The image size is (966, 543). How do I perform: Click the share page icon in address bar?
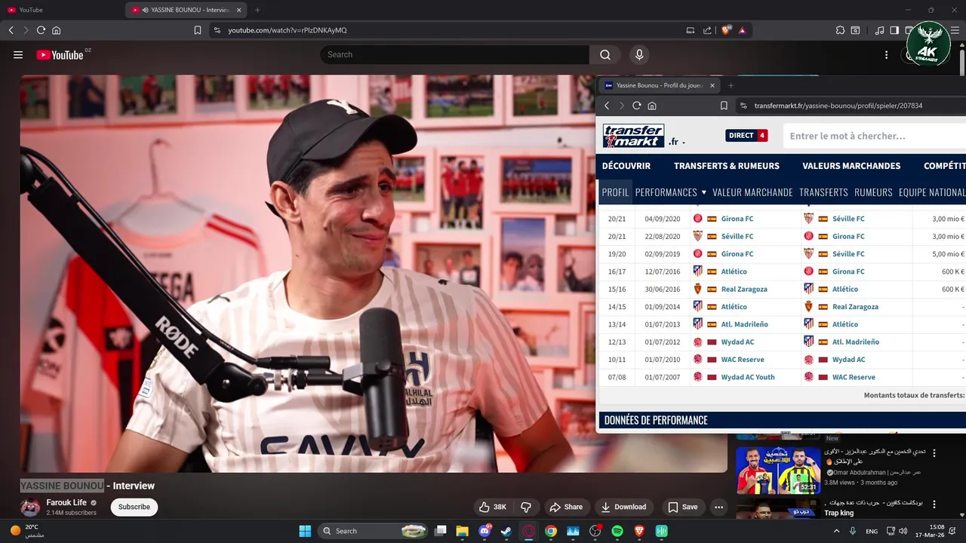[x=707, y=30]
